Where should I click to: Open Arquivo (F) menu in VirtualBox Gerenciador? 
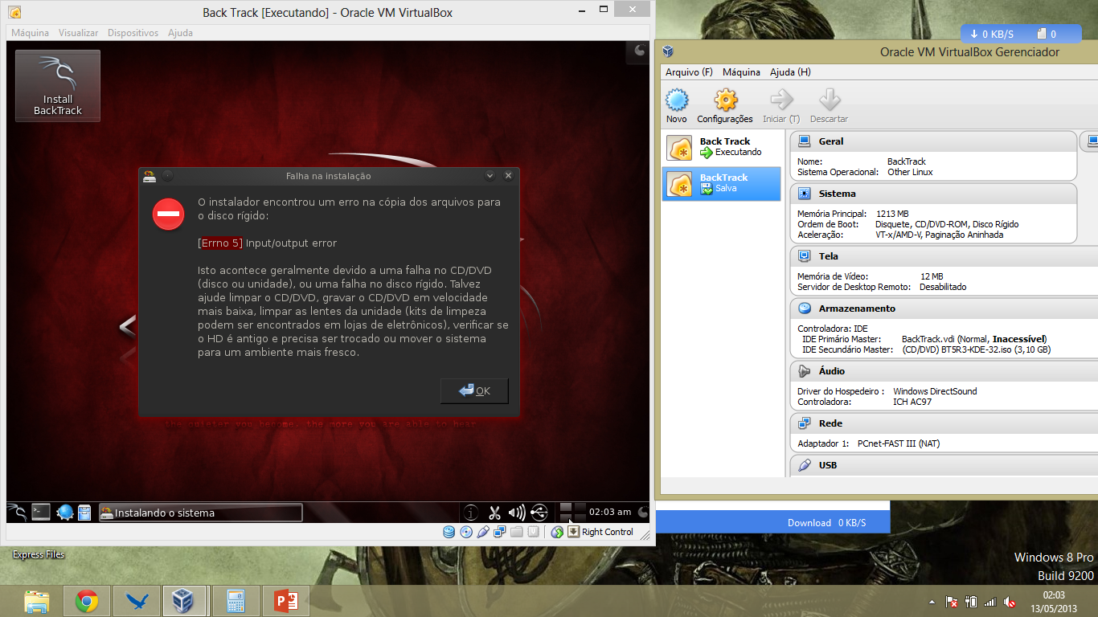point(689,72)
